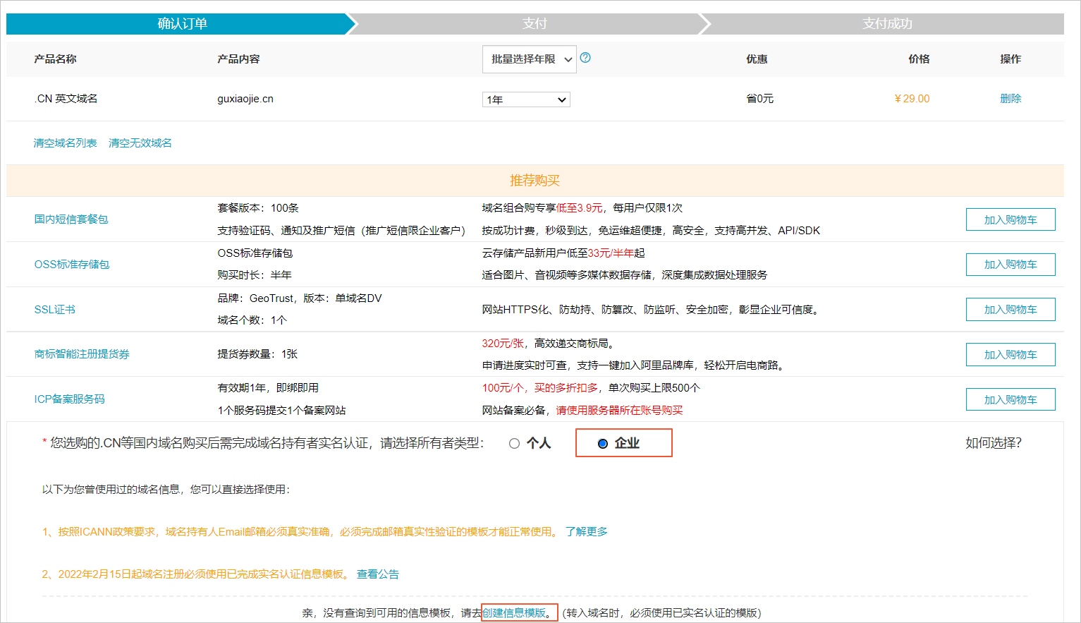Click 提货券数量：1张 text
The width and height of the screenshot is (1081, 623).
tap(258, 354)
